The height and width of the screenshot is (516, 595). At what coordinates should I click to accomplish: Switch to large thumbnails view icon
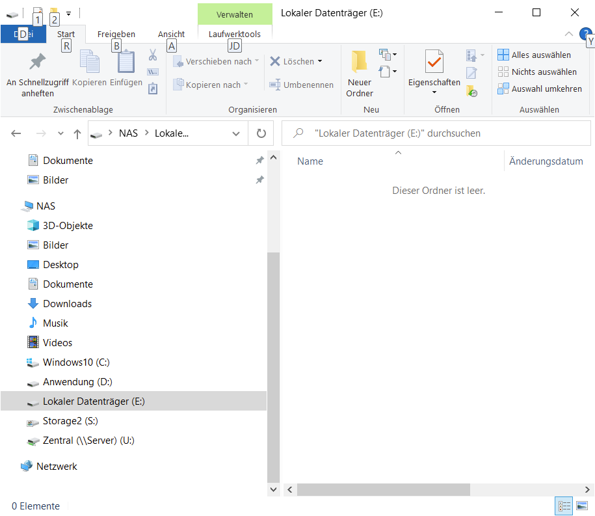coord(582,506)
